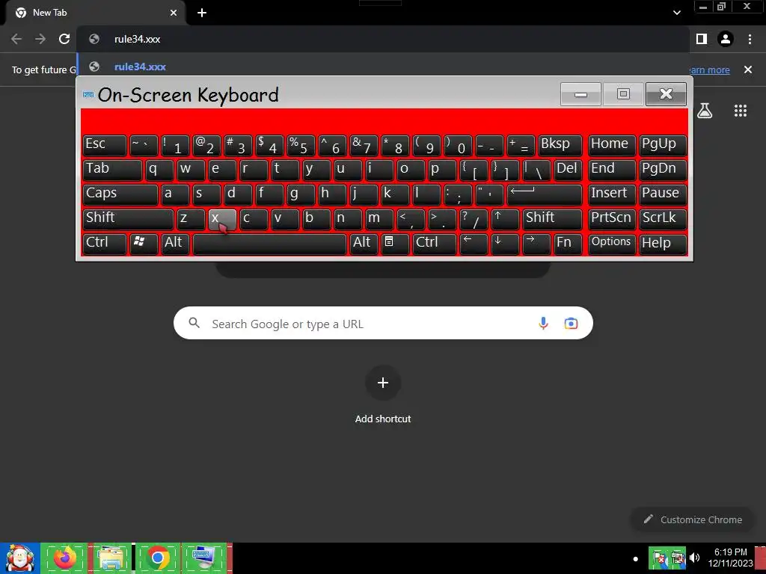766x574 pixels.
Task: Open the Santa Start button in taskbar
Action: (20, 558)
